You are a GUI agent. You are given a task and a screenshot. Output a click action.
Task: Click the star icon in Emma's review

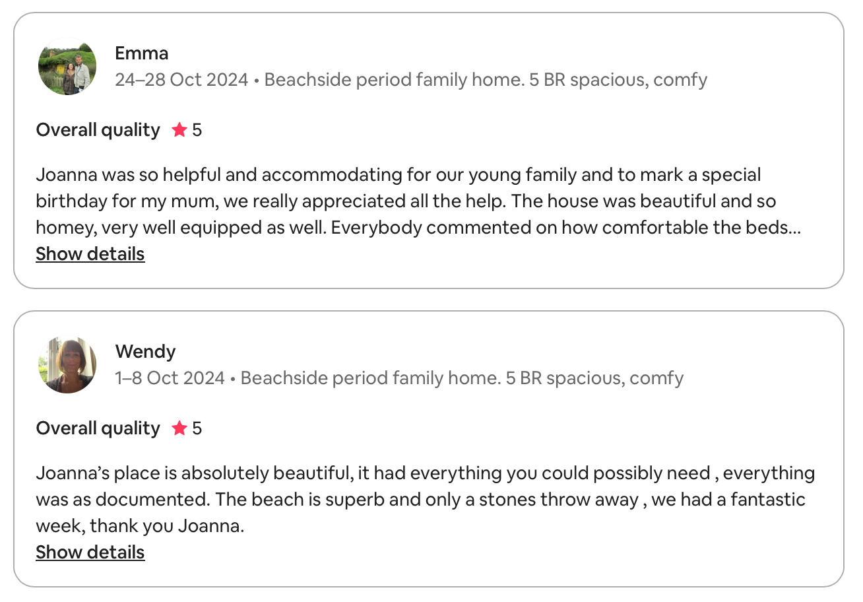coord(179,130)
